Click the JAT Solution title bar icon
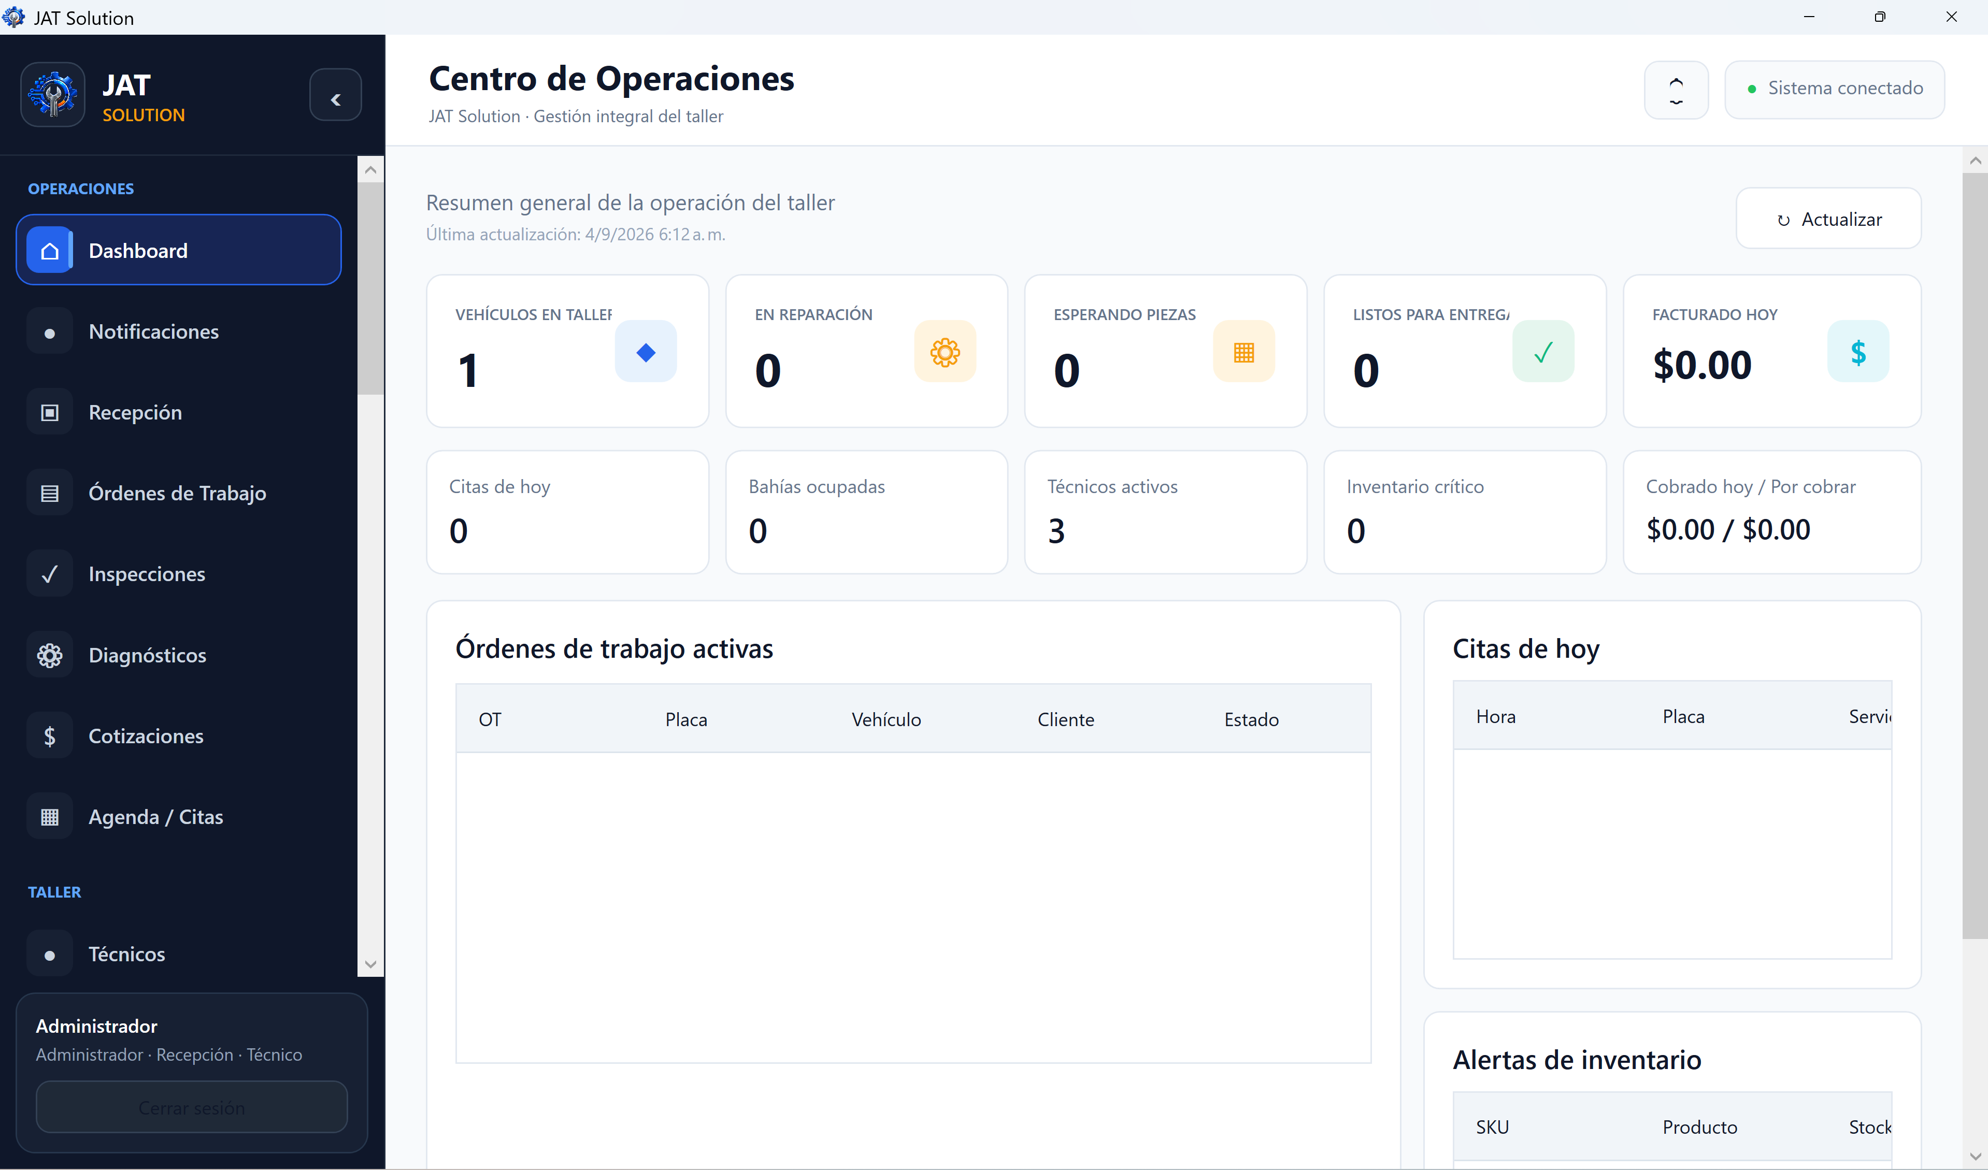 click(13, 17)
